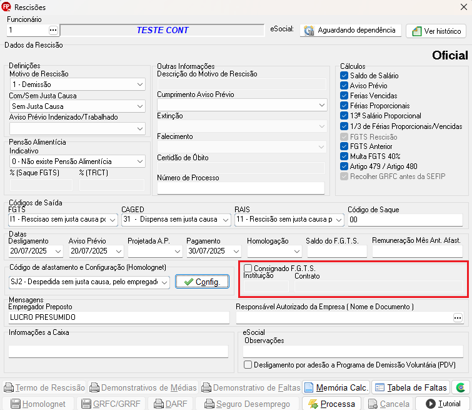
Task: Click the Memória Calc. document icon
Action: pyautogui.click(x=309, y=387)
